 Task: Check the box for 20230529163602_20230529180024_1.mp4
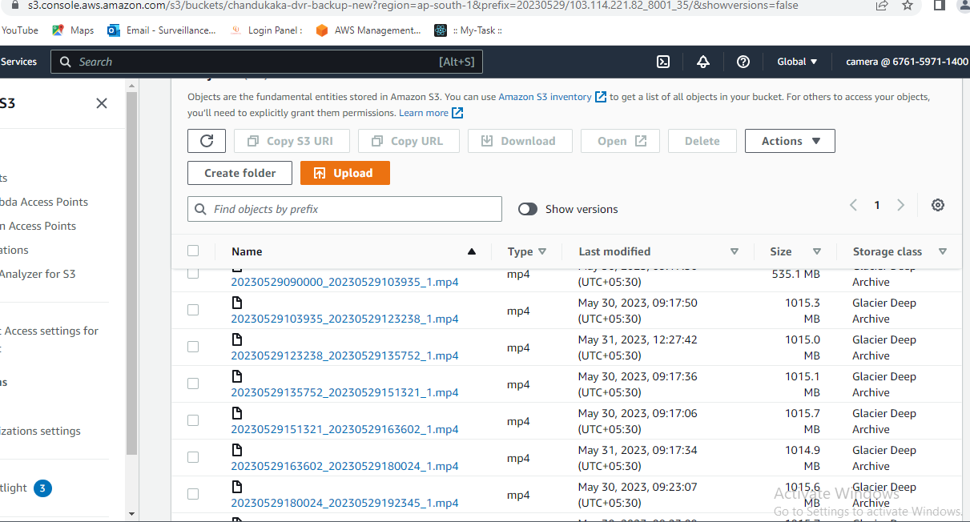[x=193, y=457]
